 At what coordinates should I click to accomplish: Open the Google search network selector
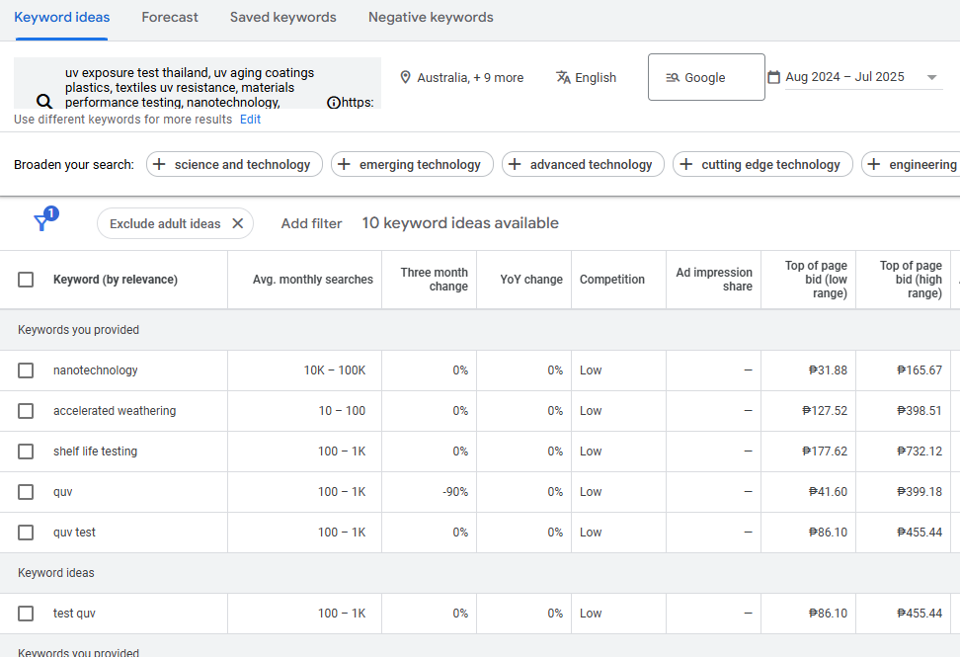705,77
